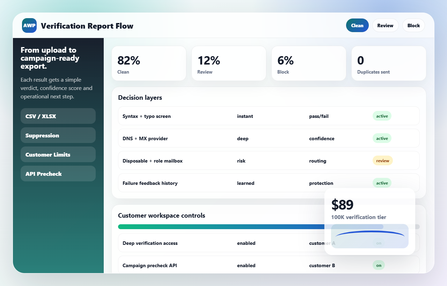The height and width of the screenshot is (286, 447).
Task: Click active badge on Syntax + typo screen row
Action: click(x=382, y=116)
